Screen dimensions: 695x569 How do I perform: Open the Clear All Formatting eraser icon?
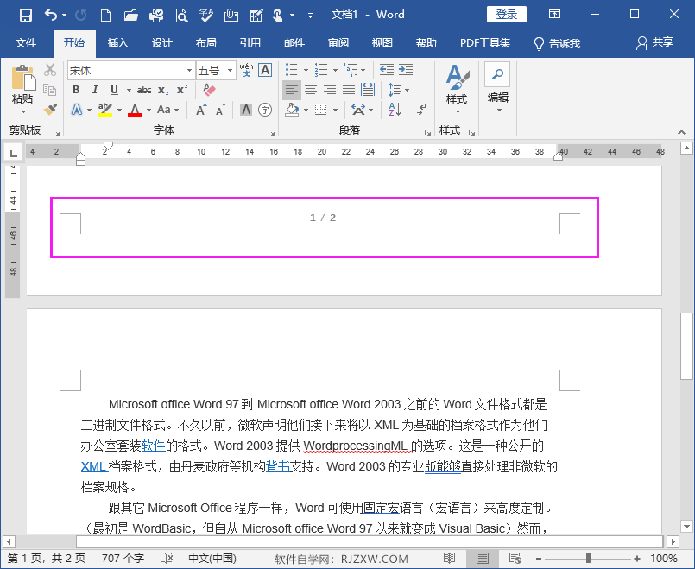tap(209, 92)
